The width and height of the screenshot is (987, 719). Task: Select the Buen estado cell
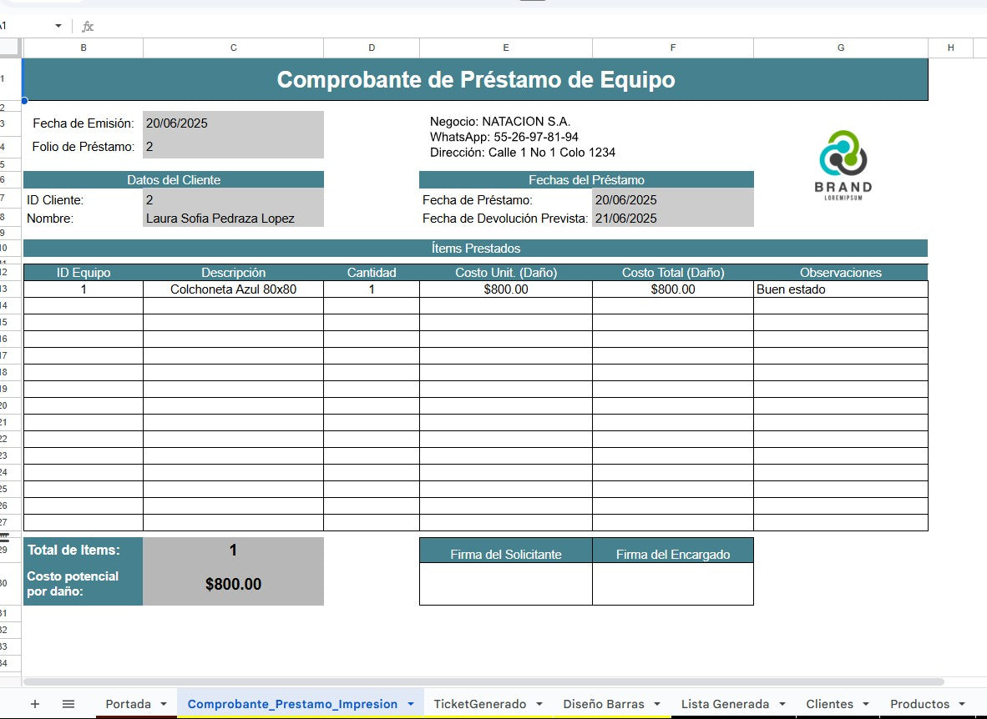coord(841,289)
